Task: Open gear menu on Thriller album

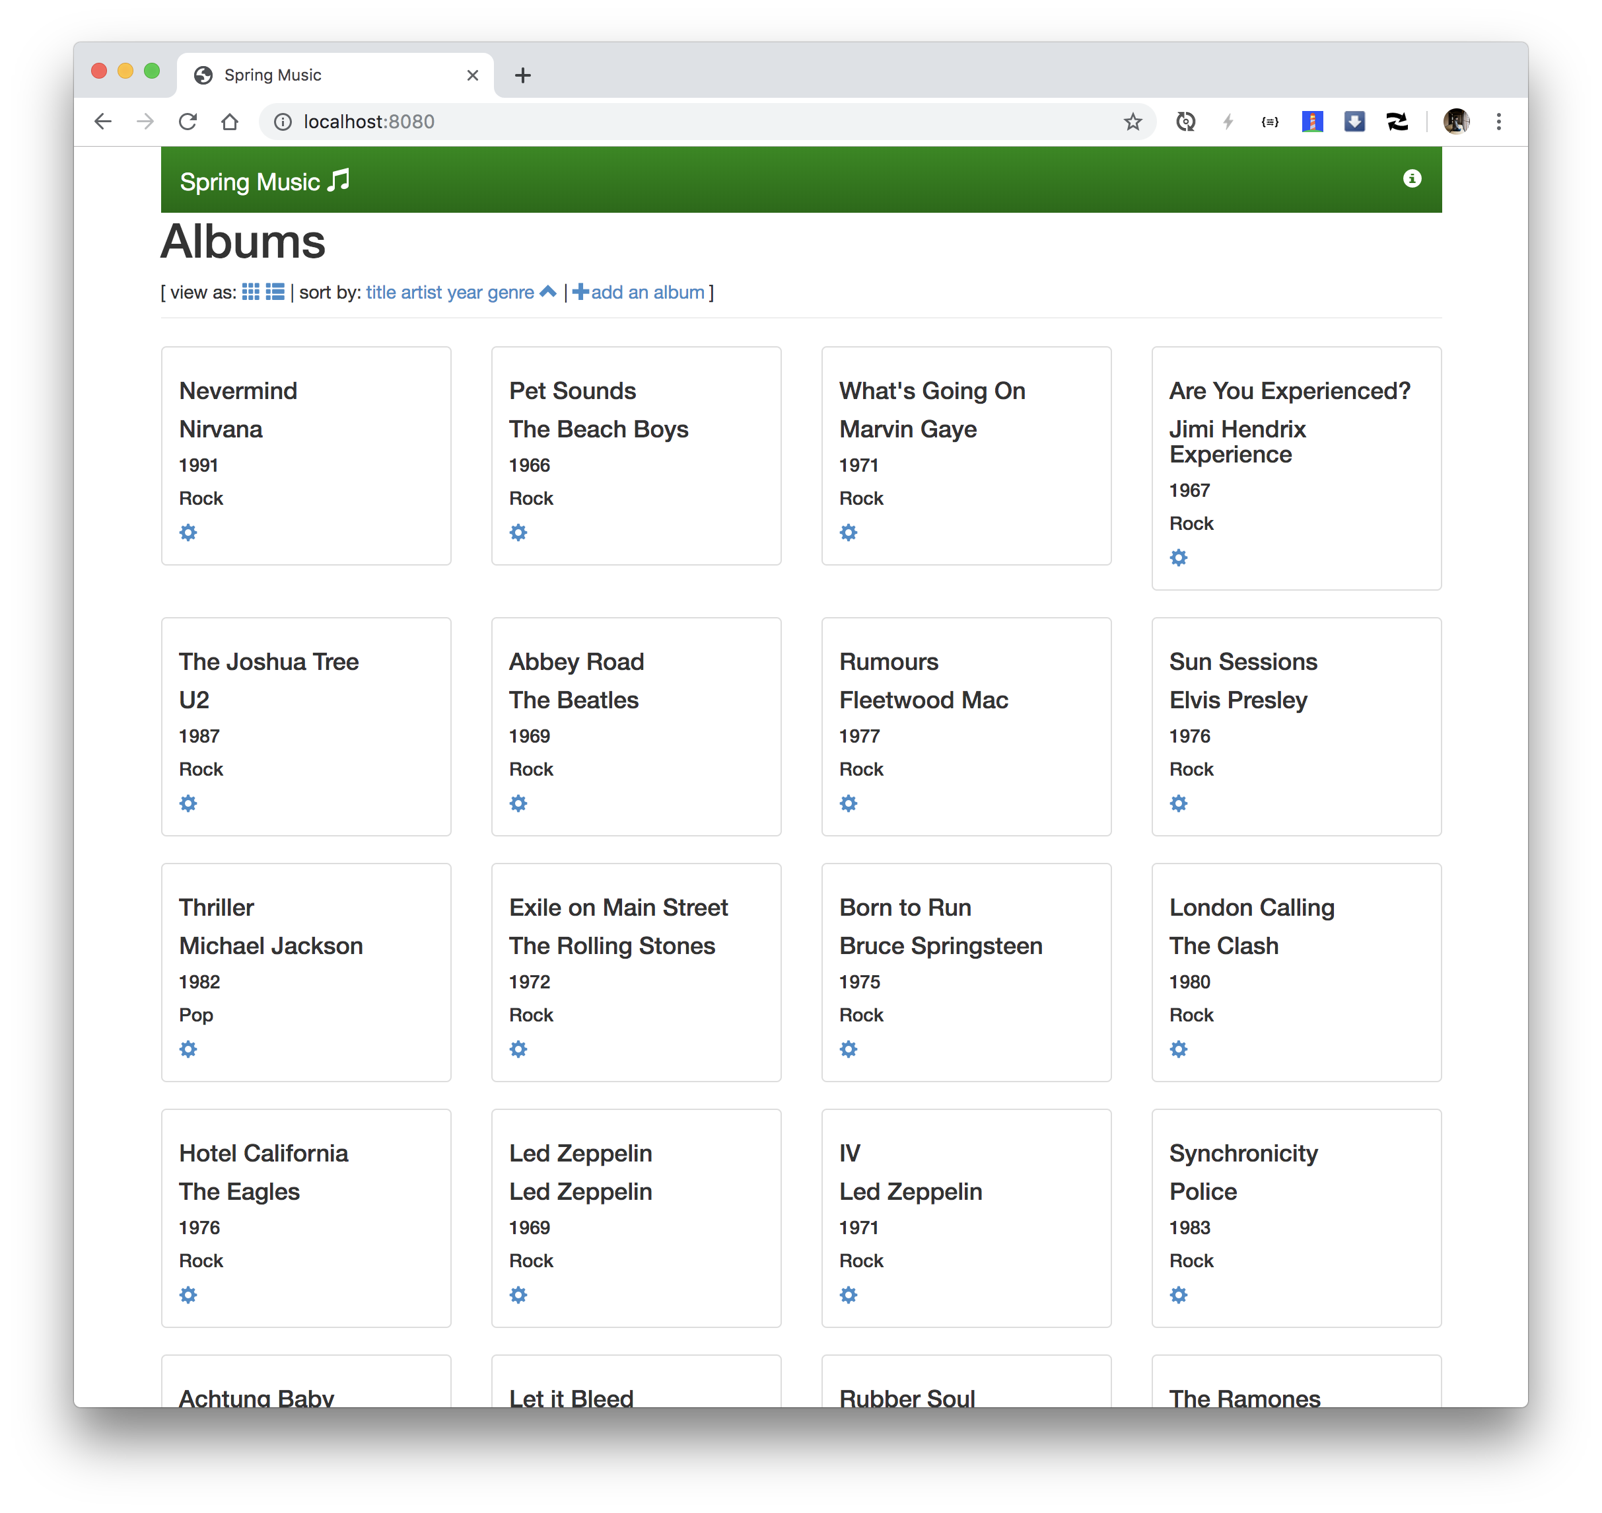Action: (x=188, y=1049)
